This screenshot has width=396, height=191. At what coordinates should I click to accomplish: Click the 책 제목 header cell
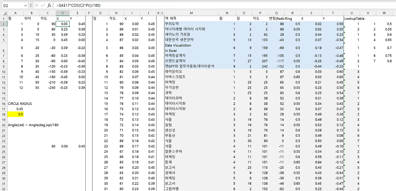coord(191,19)
